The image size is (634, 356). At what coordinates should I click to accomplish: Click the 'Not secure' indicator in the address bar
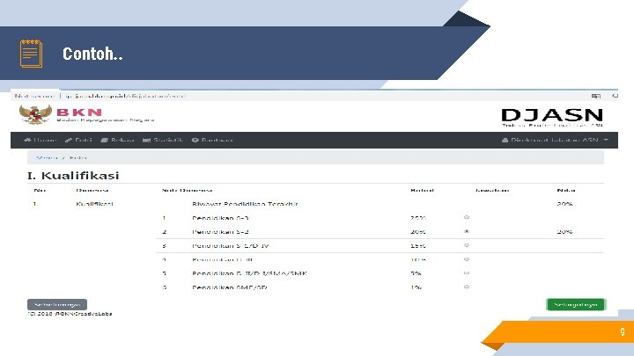point(34,96)
